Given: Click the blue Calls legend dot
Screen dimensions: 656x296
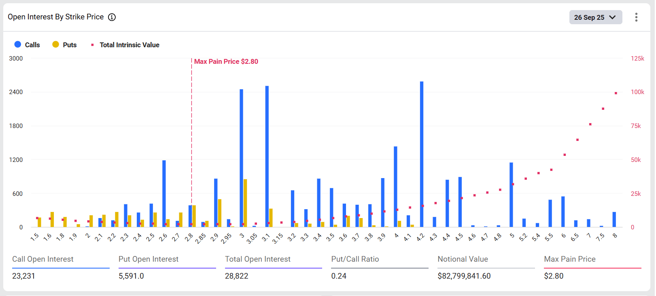Looking at the screenshot, I should tap(18, 44).
